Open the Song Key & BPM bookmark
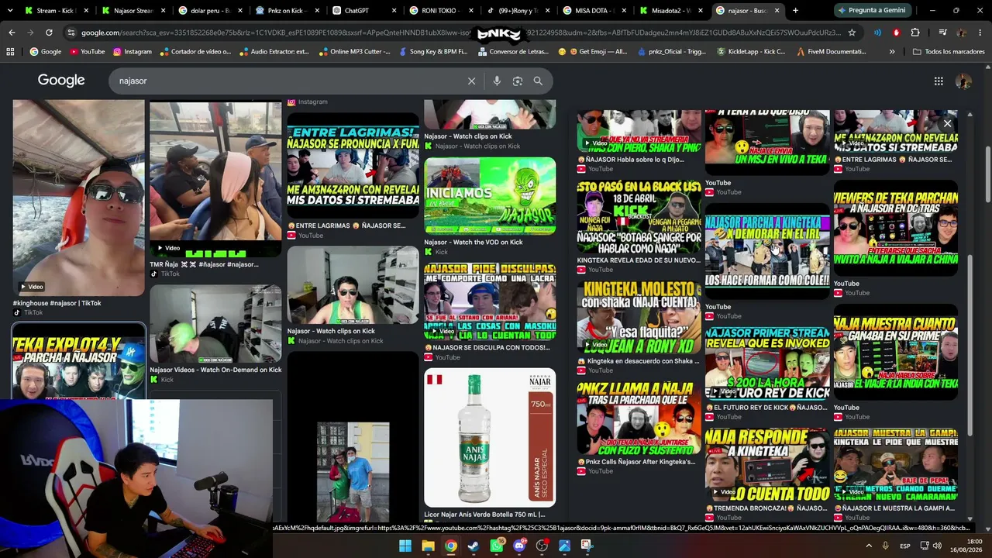 click(x=433, y=52)
